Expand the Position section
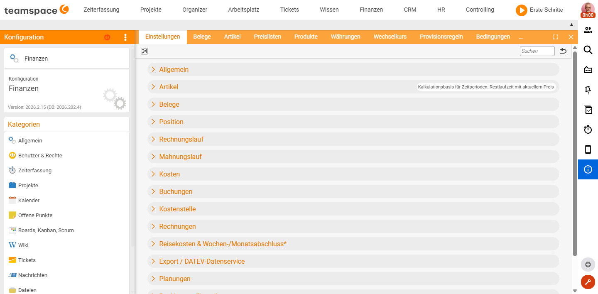 tap(353, 122)
